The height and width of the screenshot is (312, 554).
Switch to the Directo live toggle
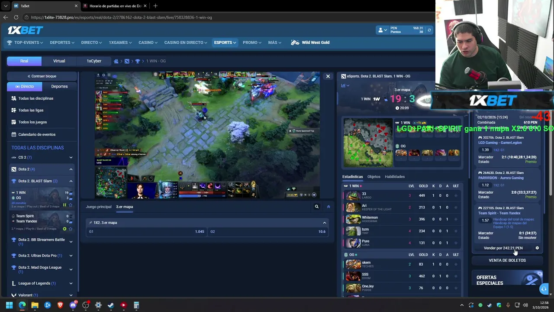(25, 86)
